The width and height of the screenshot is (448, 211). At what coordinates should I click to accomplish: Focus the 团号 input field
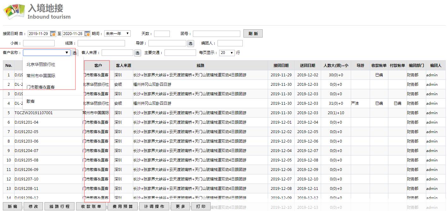tap(216, 34)
